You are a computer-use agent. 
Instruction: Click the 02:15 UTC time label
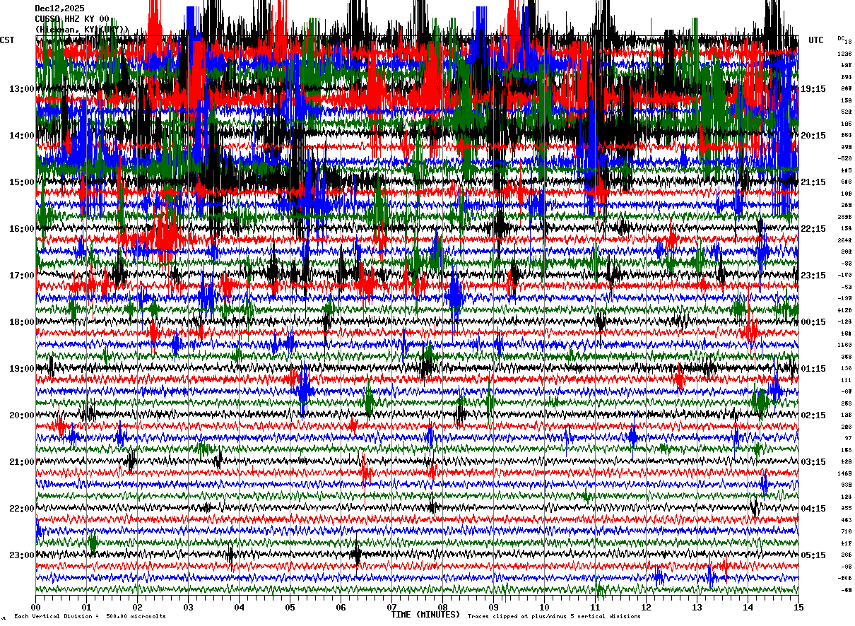tap(813, 415)
